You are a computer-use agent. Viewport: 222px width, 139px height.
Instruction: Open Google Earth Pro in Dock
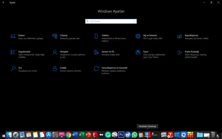pyautogui.click(x=115, y=135)
